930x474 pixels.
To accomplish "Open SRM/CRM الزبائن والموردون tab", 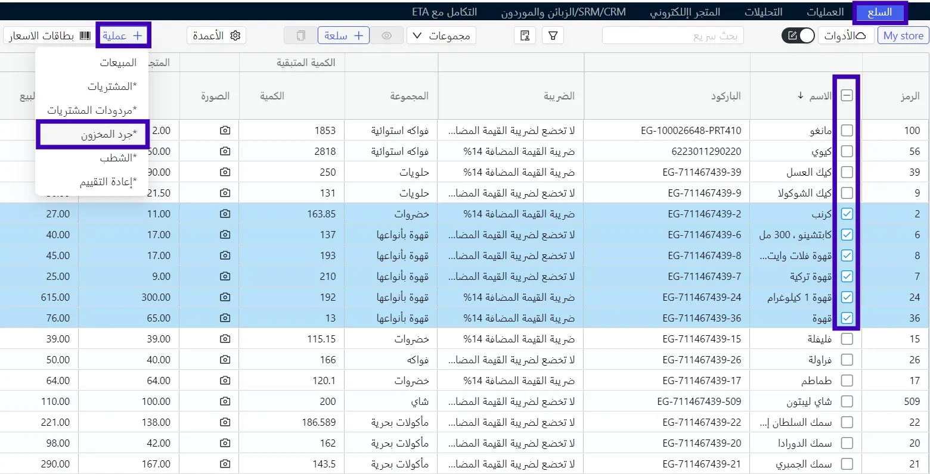I will tap(563, 12).
